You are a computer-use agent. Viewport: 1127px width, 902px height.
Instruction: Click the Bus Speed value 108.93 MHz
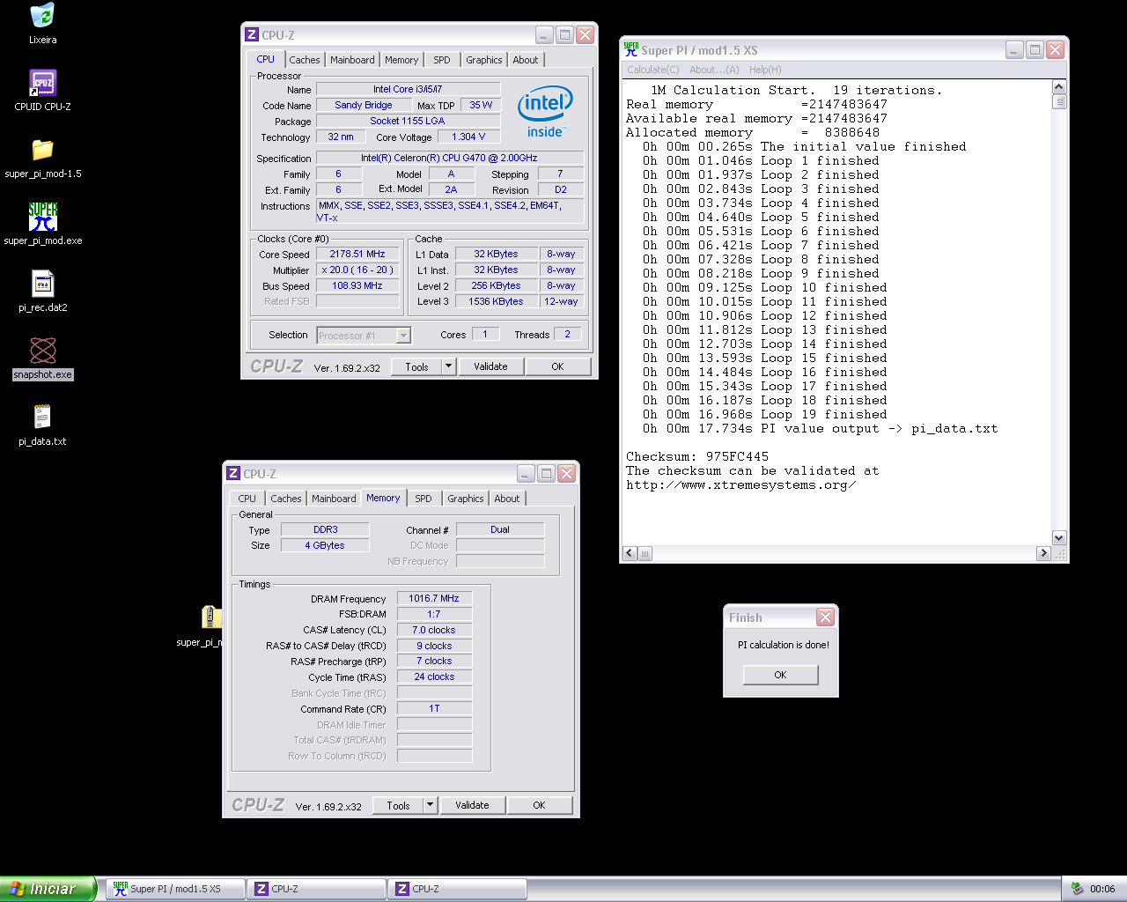pyautogui.click(x=357, y=285)
